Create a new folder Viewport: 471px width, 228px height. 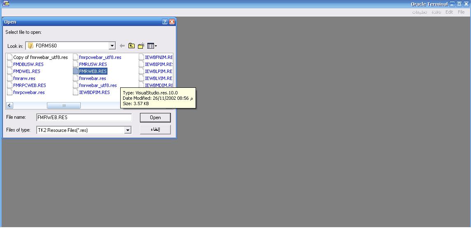coord(141,46)
